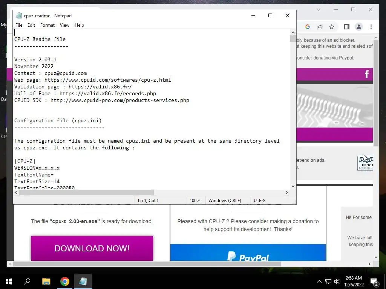386x289 pixels.
Task: Click the Notepad horizontal scrollbar left arrow
Action: [16, 192]
